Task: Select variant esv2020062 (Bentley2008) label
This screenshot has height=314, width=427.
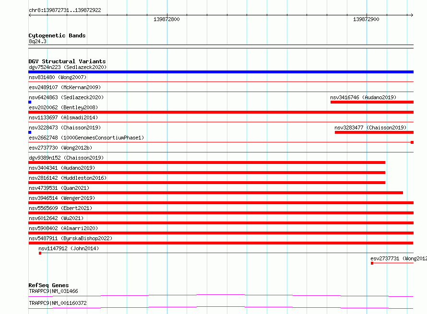Action: pyautogui.click(x=63, y=107)
